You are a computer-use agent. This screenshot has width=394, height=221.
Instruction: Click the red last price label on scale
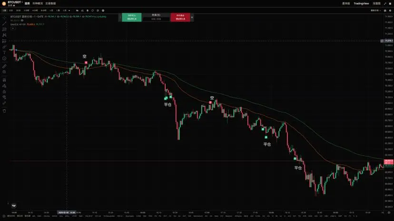tap(389, 162)
